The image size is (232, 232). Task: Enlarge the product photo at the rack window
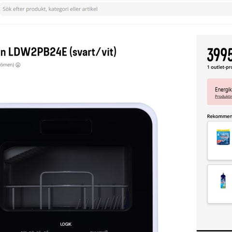(66, 176)
